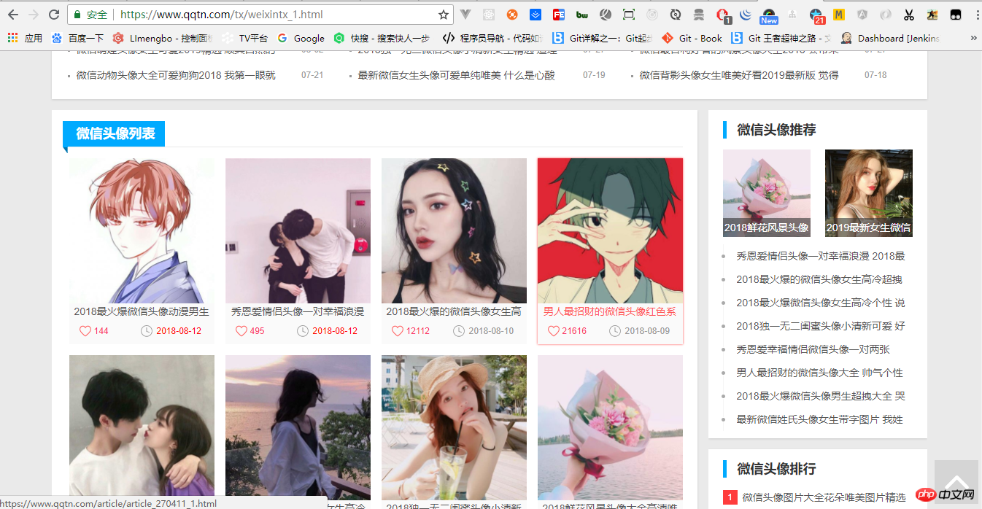Click the scissors extension icon
Viewport: 982px width, 509px height.
point(909,15)
